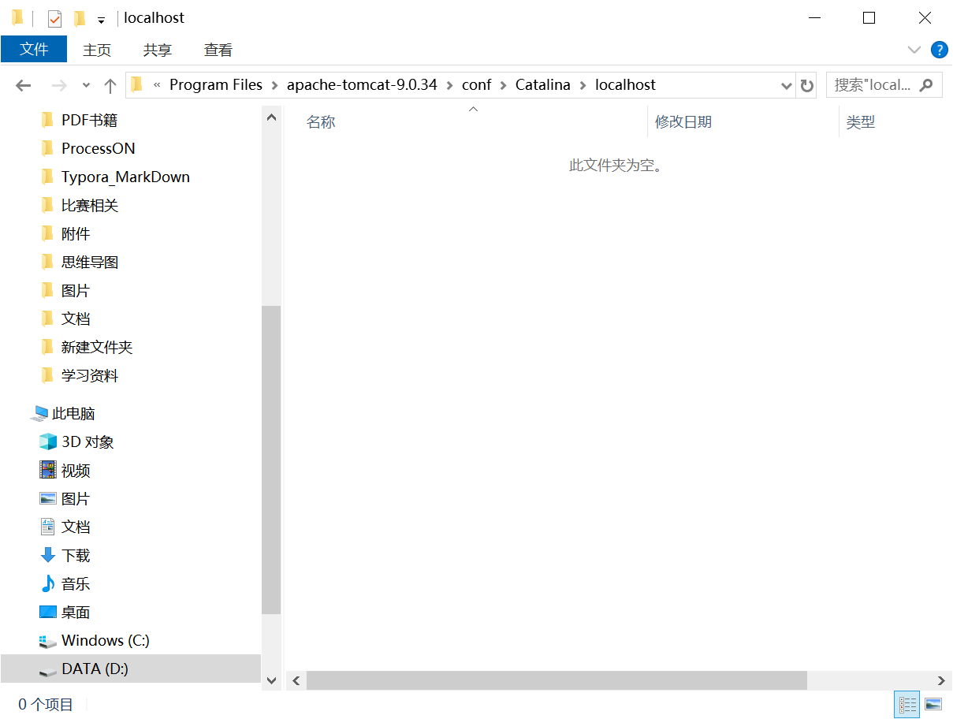Click Program Files in address path

[x=216, y=84]
